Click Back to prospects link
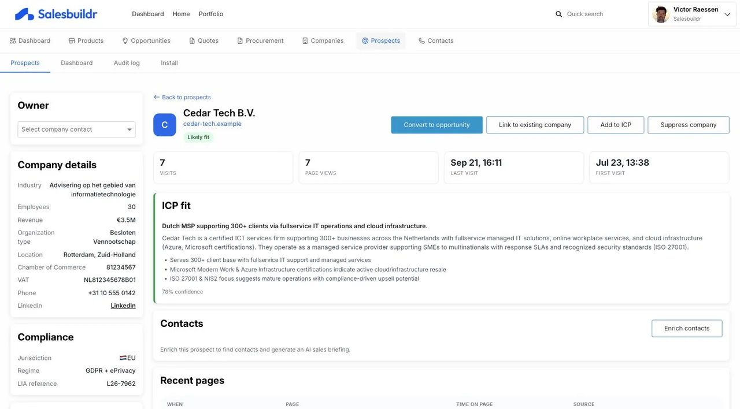 point(182,97)
